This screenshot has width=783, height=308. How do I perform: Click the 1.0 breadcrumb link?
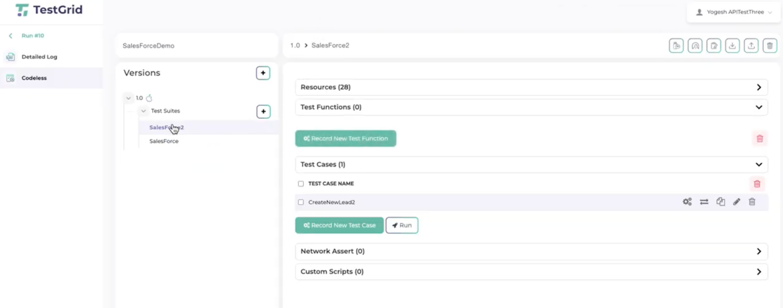(295, 45)
